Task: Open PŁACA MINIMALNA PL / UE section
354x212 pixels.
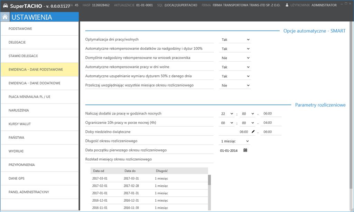Action: coord(39,96)
